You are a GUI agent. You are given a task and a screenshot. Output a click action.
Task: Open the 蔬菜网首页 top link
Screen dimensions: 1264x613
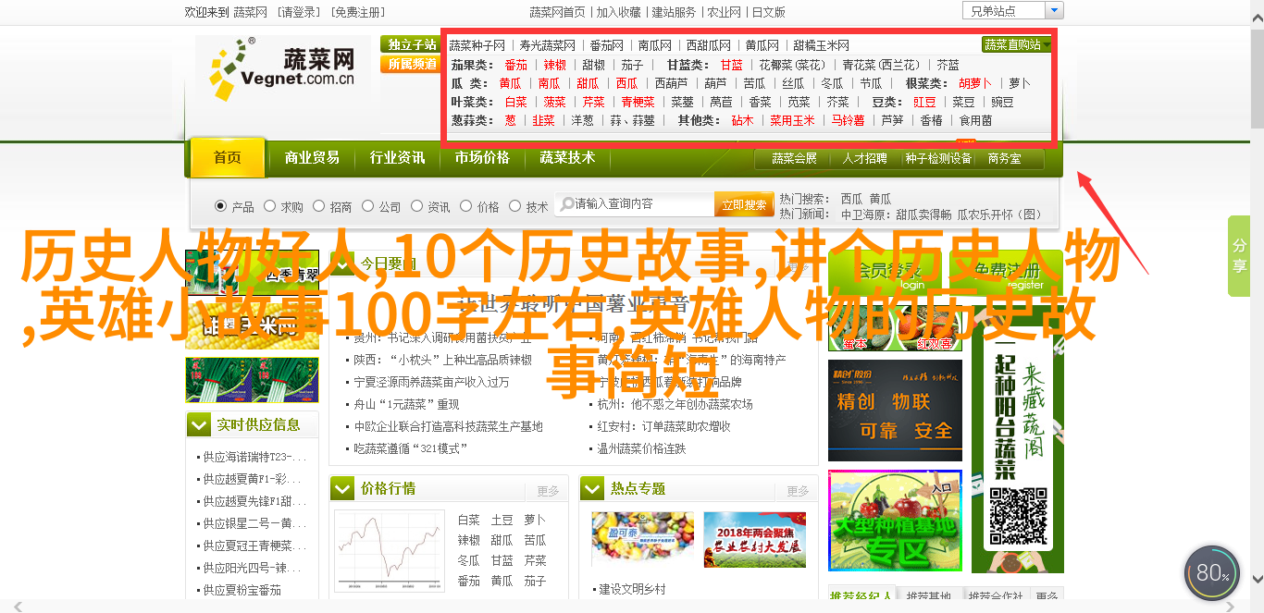coord(557,12)
